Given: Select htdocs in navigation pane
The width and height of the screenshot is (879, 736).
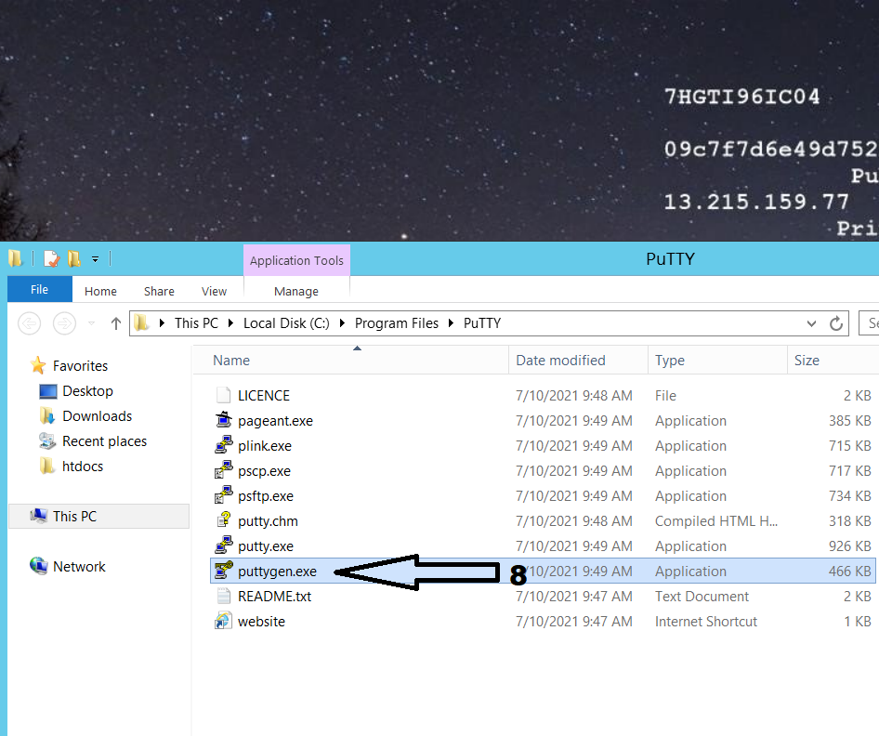Looking at the screenshot, I should pos(83,467).
